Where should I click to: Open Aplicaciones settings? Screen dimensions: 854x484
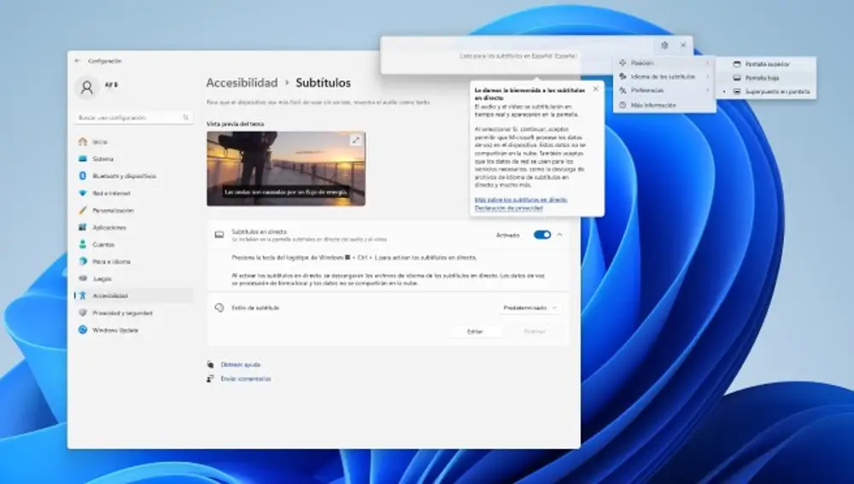tap(134, 228)
